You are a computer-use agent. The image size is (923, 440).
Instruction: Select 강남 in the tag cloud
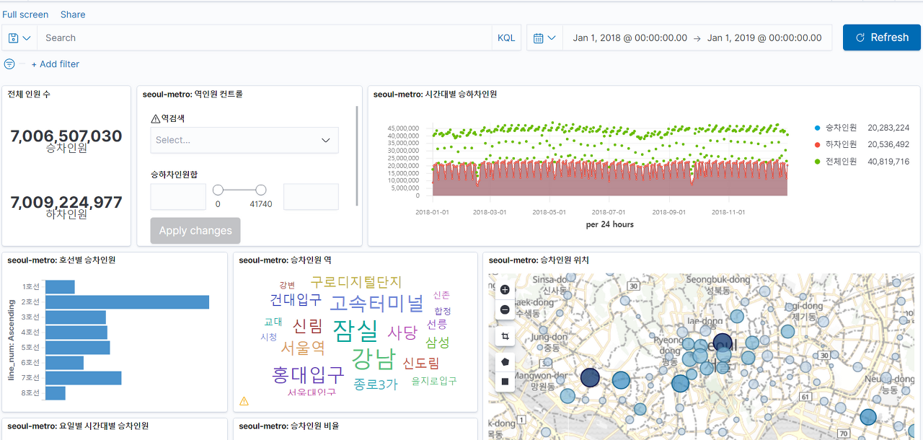[374, 358]
